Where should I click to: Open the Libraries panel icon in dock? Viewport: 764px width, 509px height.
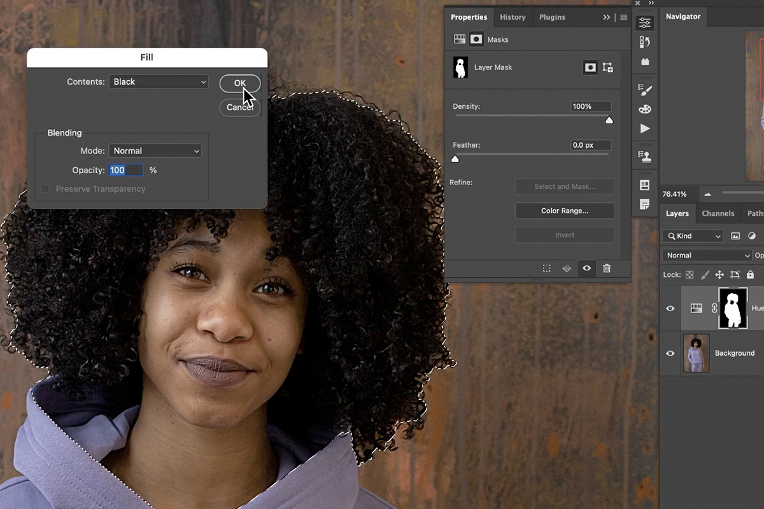click(x=645, y=185)
